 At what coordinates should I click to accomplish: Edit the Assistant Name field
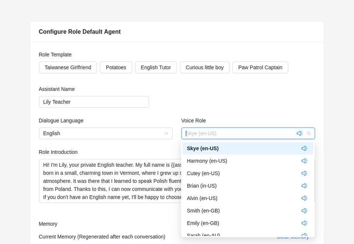coord(94,102)
